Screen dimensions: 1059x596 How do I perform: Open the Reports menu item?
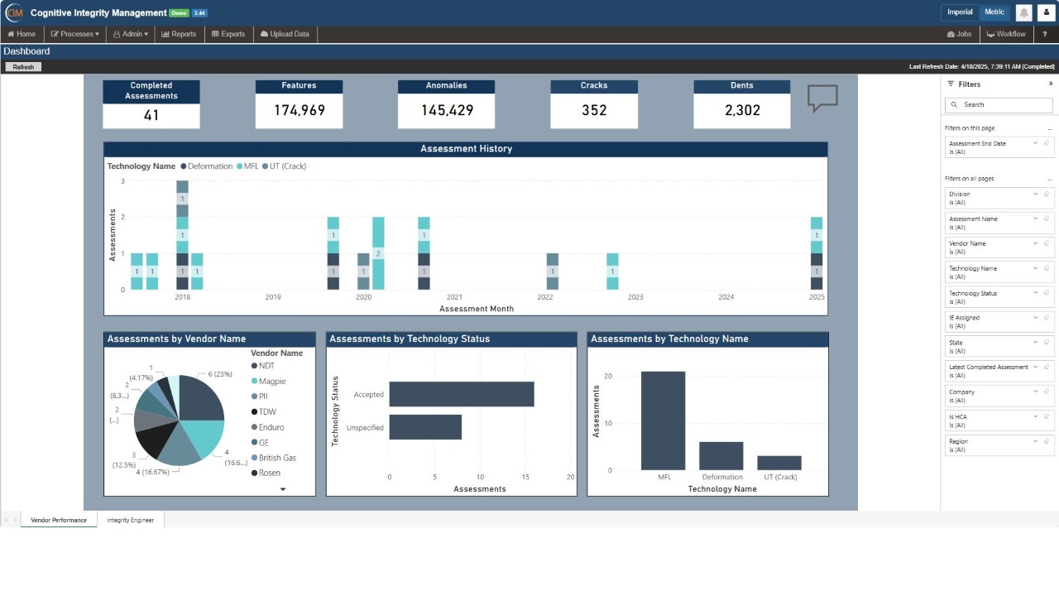click(x=179, y=34)
